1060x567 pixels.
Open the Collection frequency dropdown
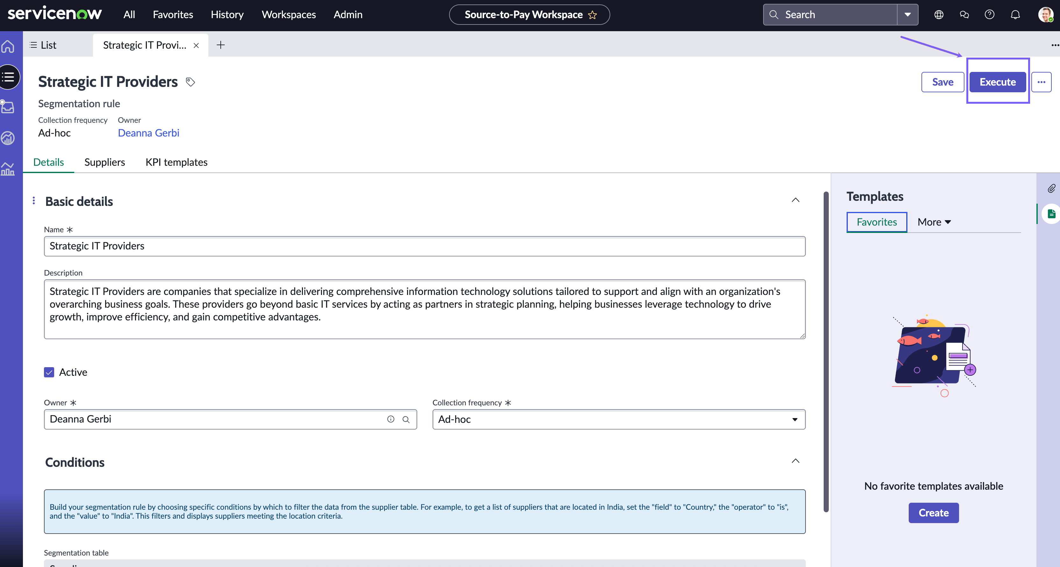[619, 419]
